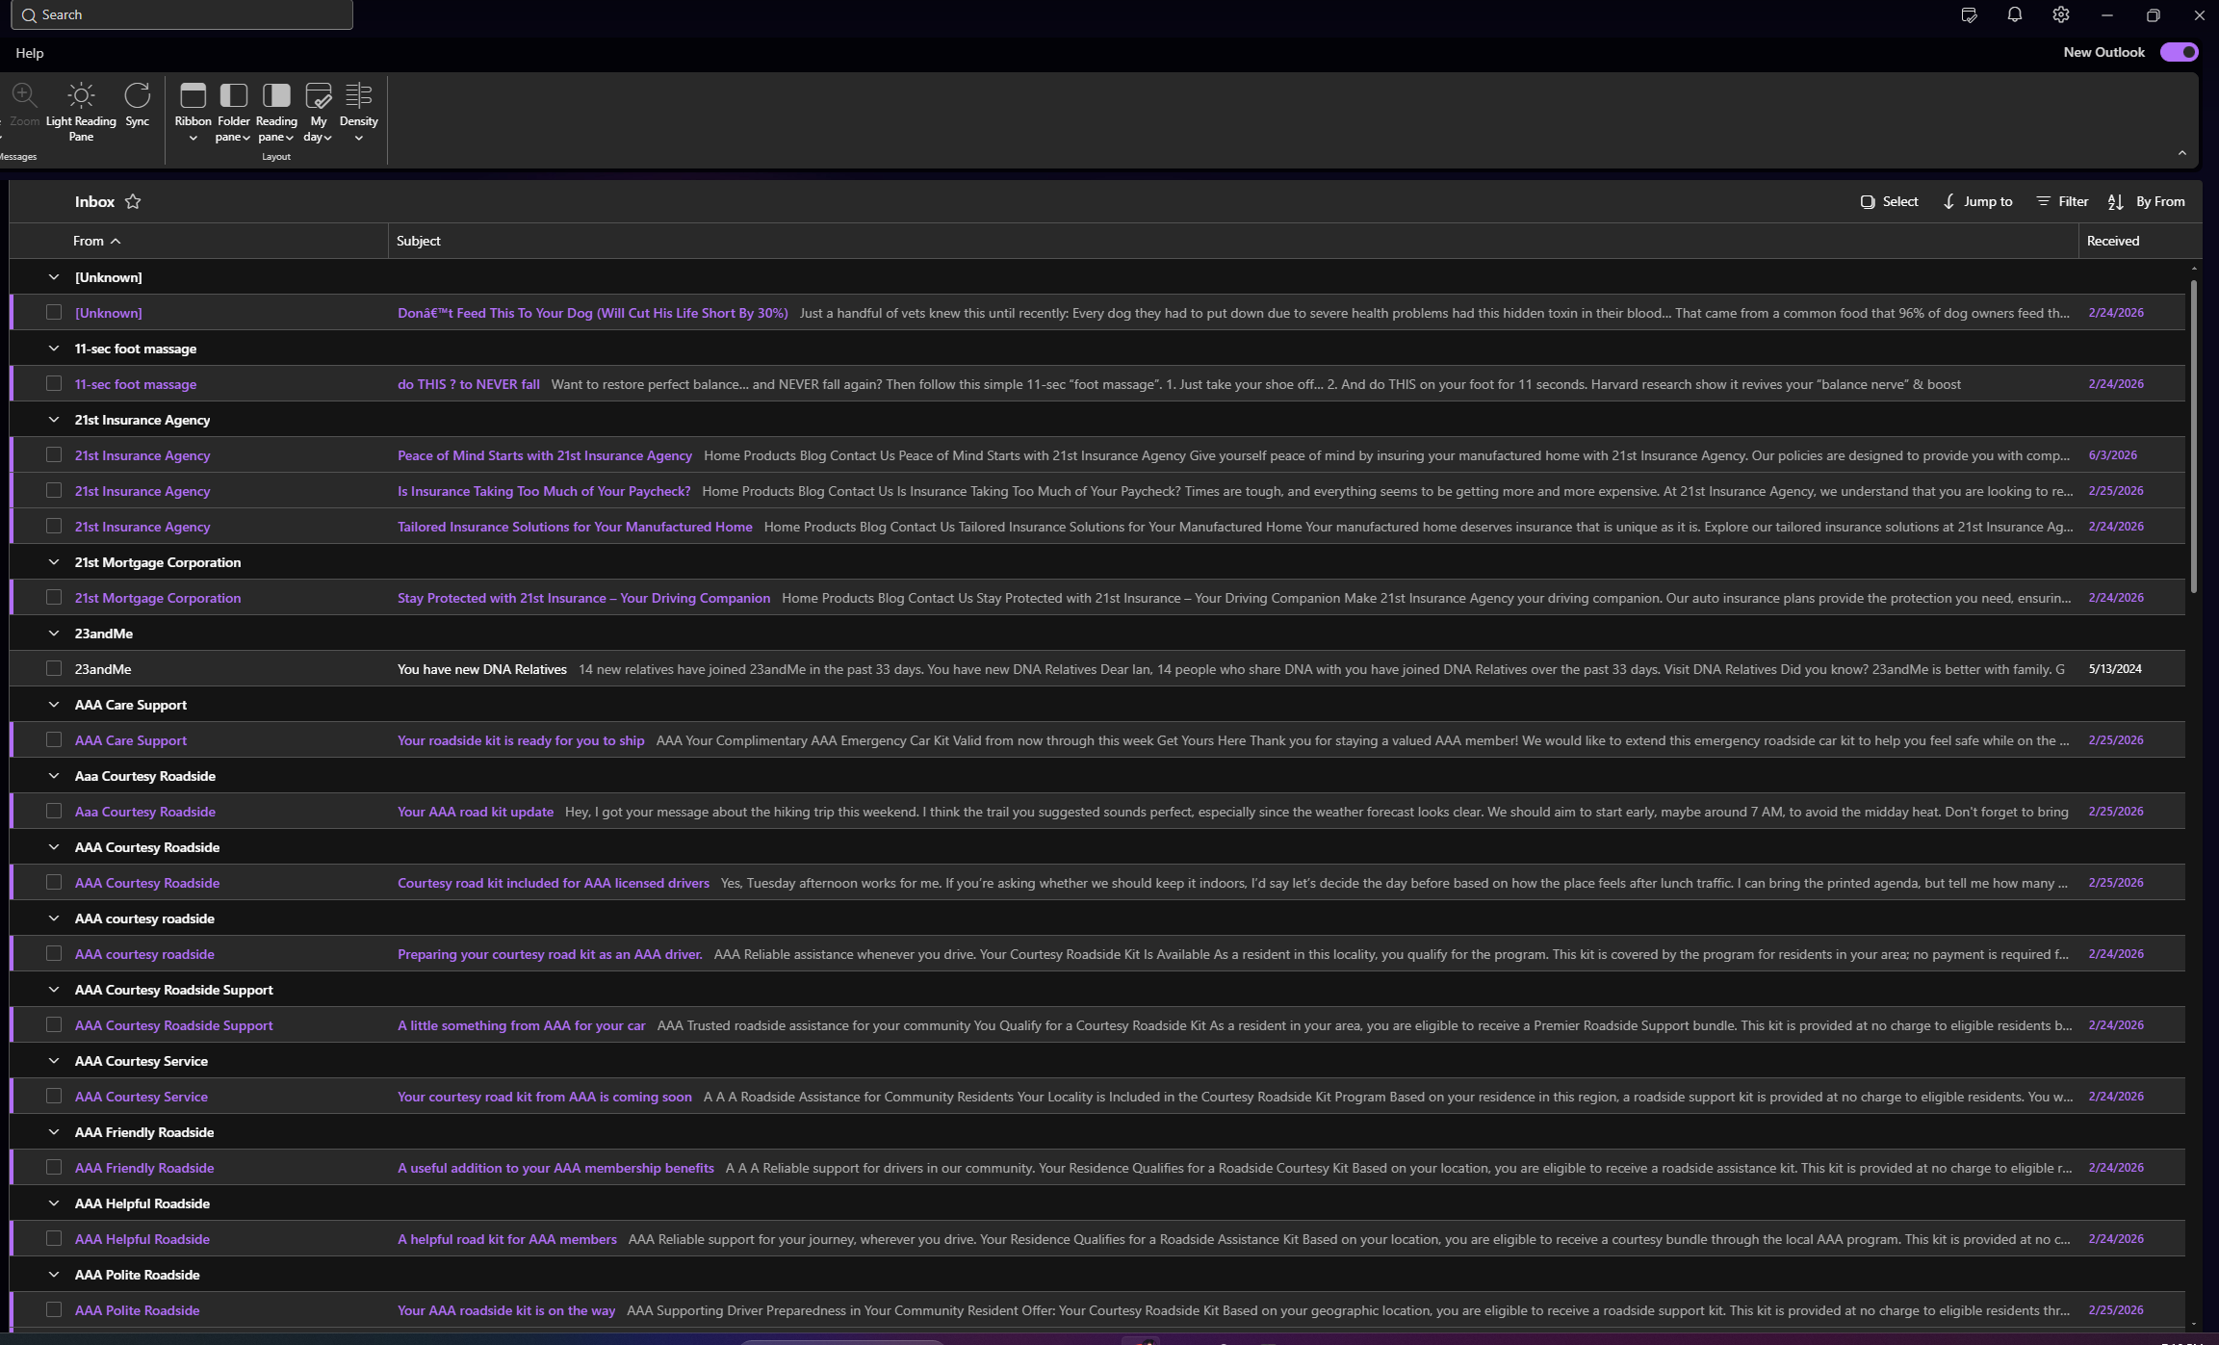
Task: Open the Help menu tab
Action: coord(30,53)
